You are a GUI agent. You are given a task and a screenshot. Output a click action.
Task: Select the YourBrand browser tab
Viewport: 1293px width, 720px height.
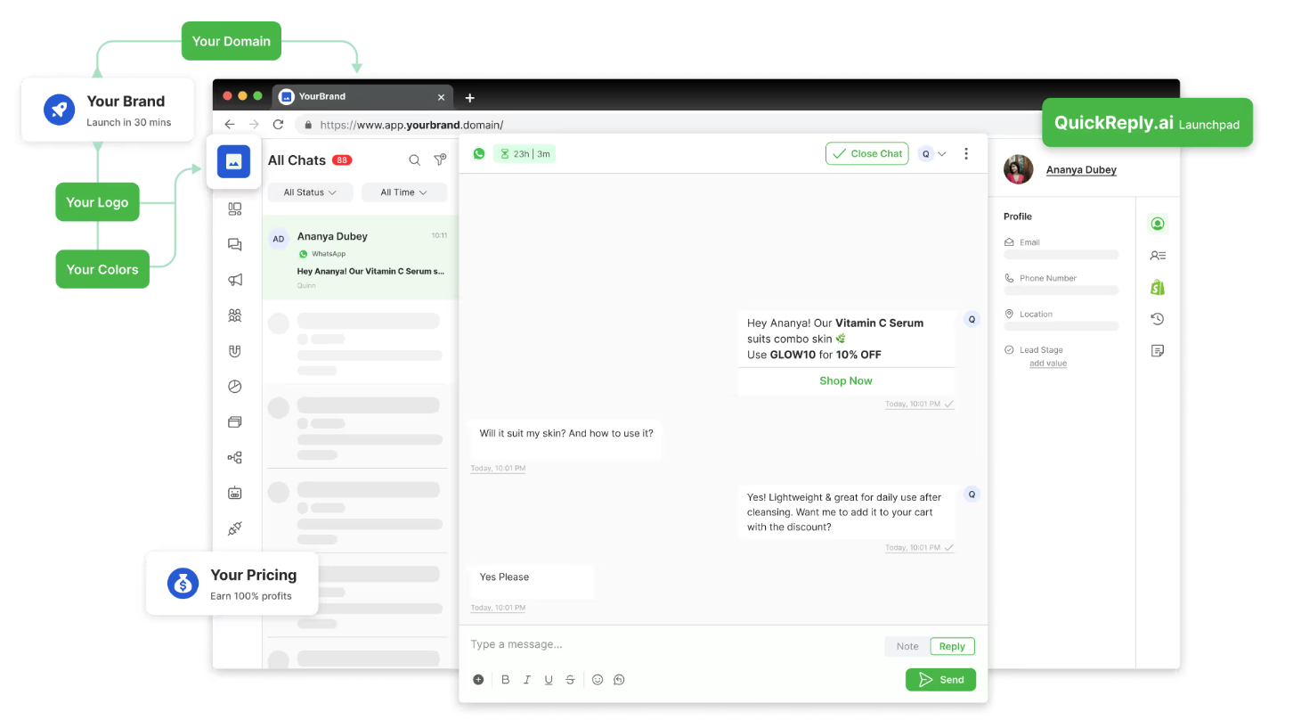pos(362,96)
